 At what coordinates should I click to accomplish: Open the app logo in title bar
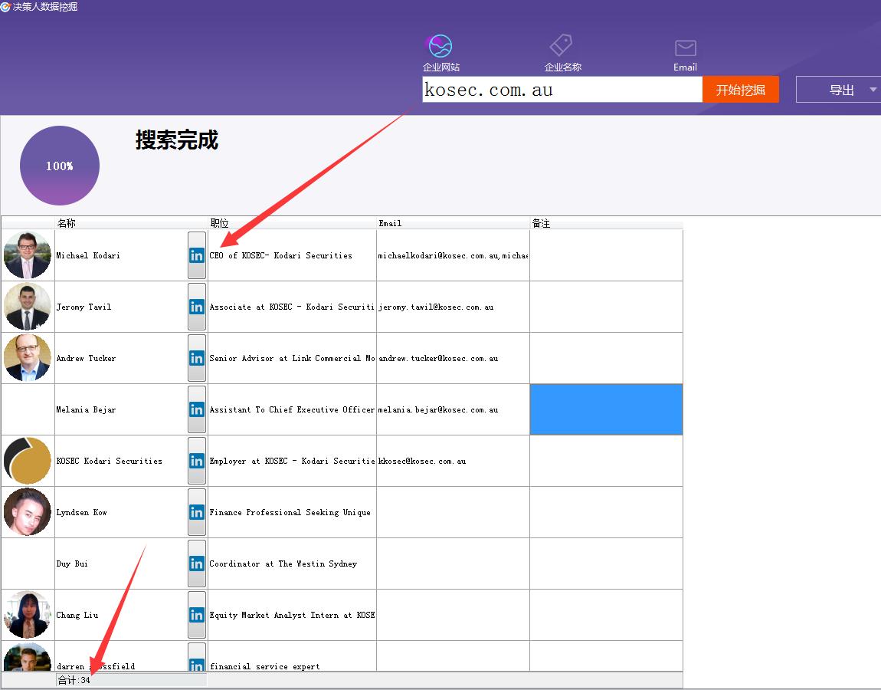click(x=5, y=7)
